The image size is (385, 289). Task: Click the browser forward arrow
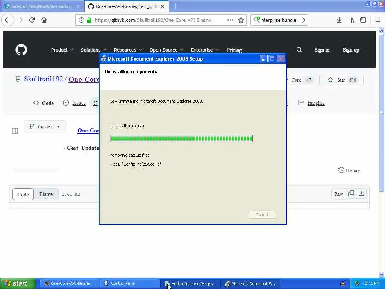[20, 20]
